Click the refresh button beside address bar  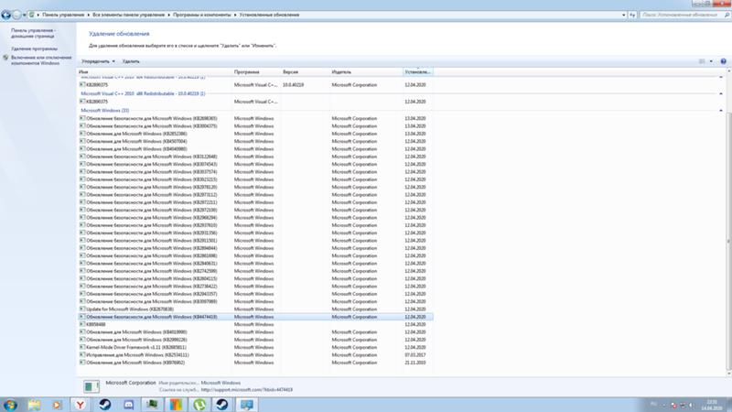632,15
